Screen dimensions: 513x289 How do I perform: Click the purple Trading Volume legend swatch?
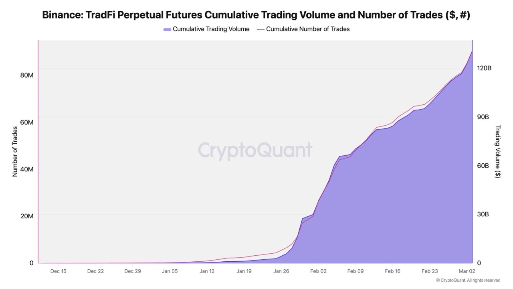point(167,29)
